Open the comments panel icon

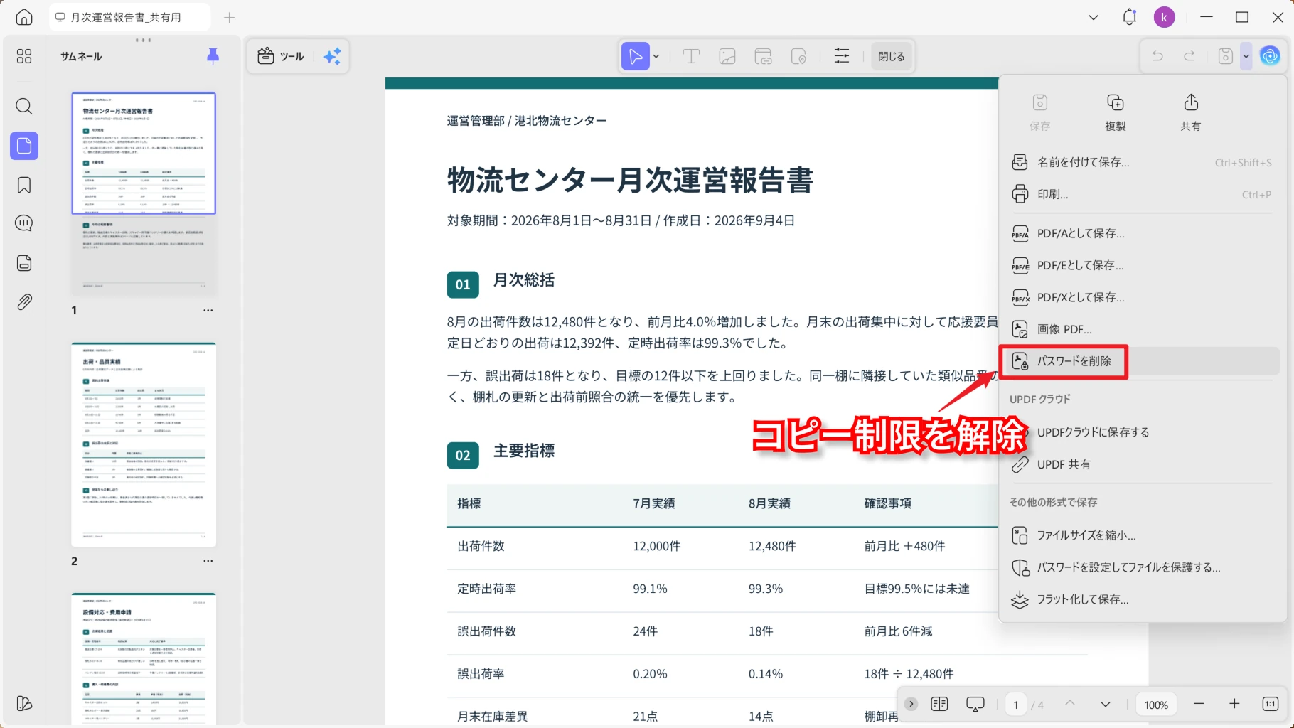pyautogui.click(x=24, y=223)
